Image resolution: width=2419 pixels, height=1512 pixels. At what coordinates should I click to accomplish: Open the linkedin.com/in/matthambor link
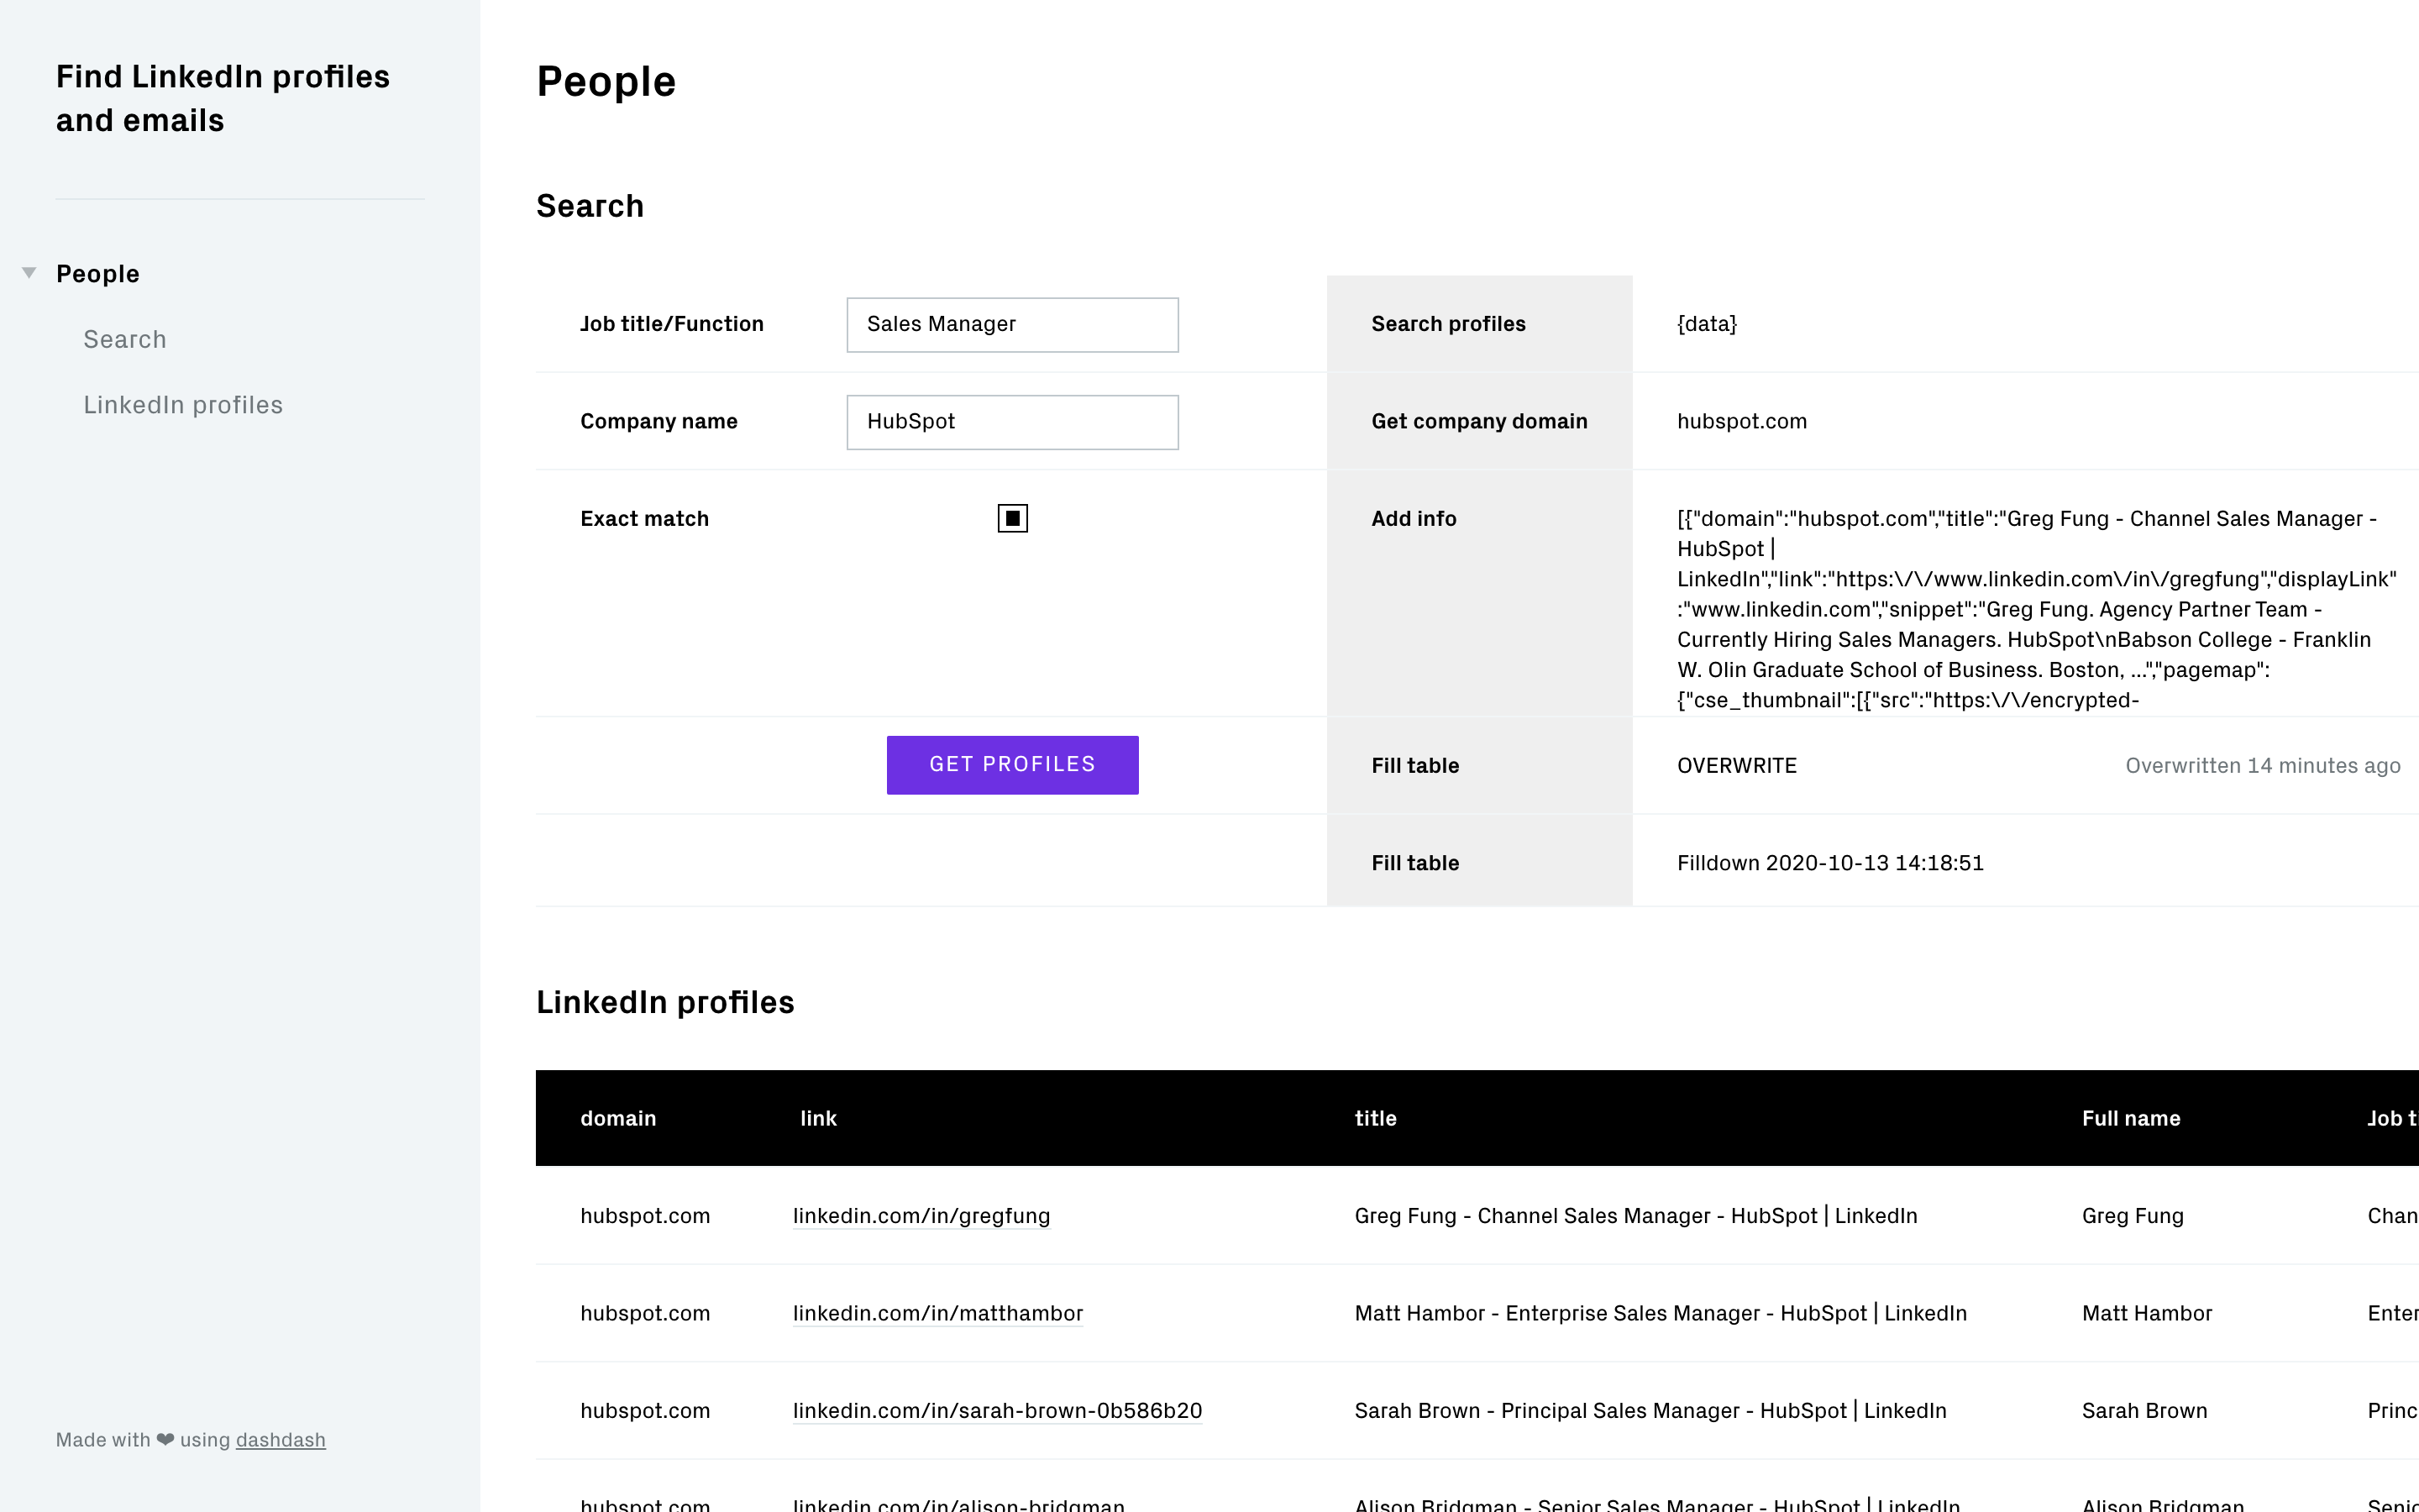(937, 1313)
